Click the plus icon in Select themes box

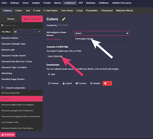(127, 33)
